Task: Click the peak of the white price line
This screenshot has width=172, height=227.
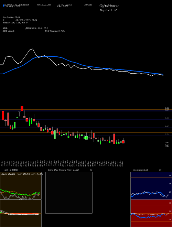Action: [33, 49]
